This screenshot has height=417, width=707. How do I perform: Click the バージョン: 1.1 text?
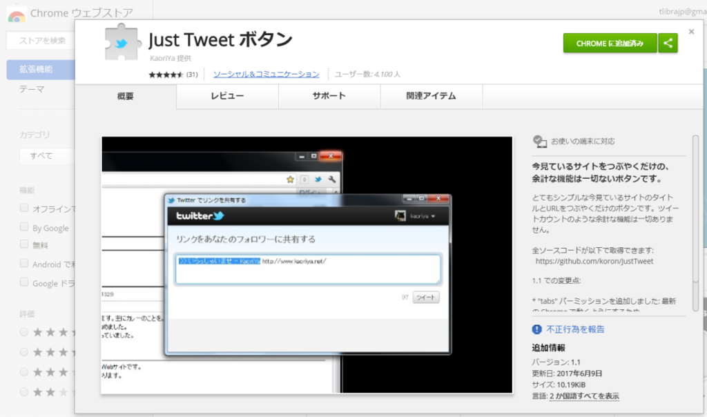(x=556, y=362)
